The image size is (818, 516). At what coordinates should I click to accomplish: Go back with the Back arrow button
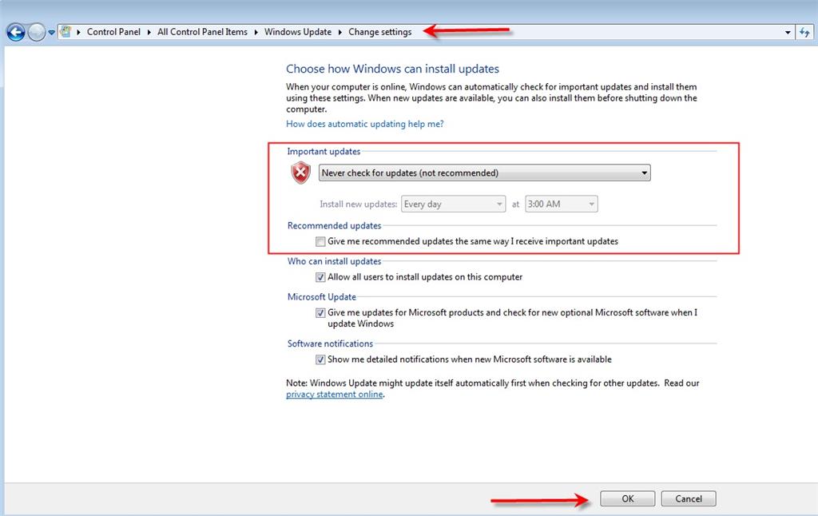coord(16,32)
